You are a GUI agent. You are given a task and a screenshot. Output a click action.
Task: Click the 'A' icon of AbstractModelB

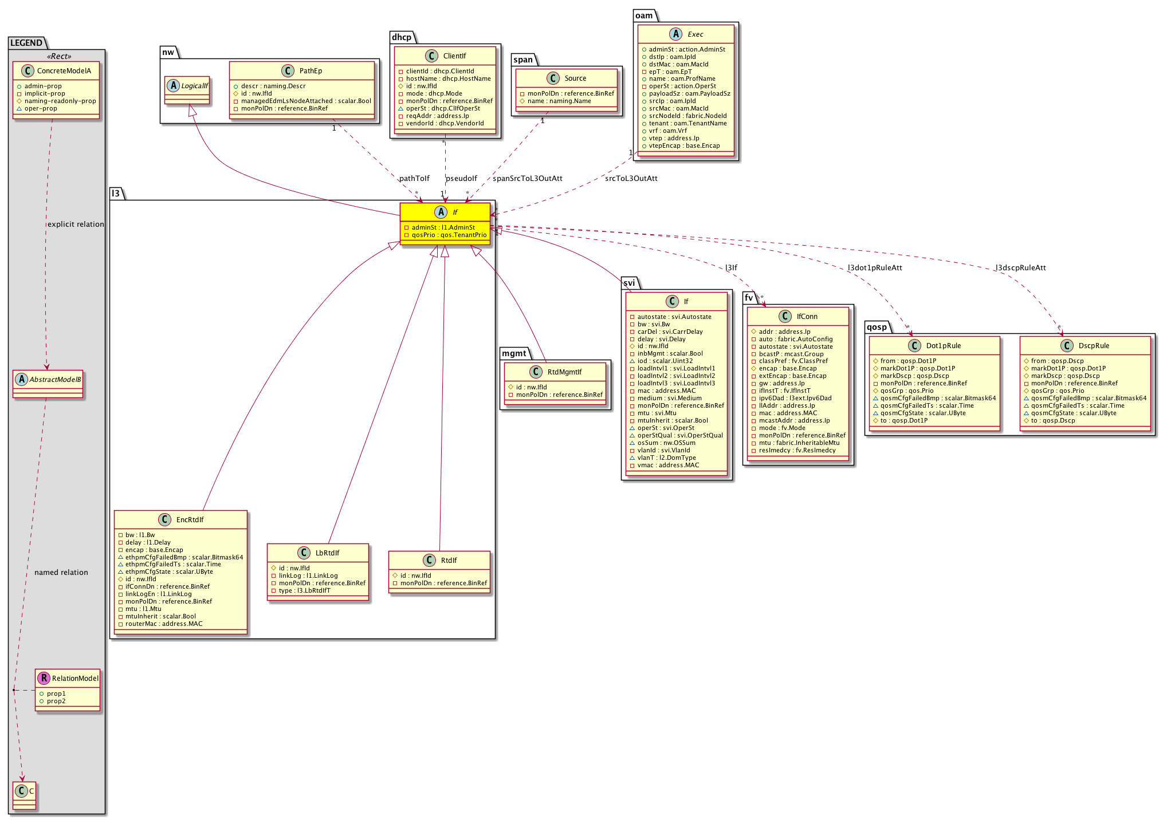coord(22,379)
